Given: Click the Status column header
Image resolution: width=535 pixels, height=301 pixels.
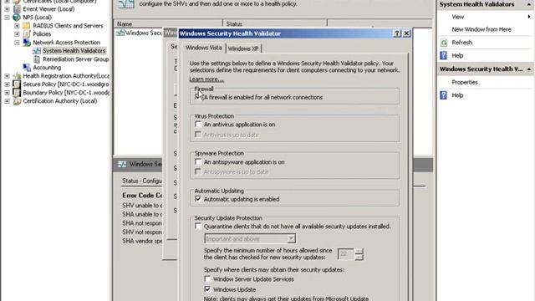Looking at the screenshot, I should (x=275, y=24).
